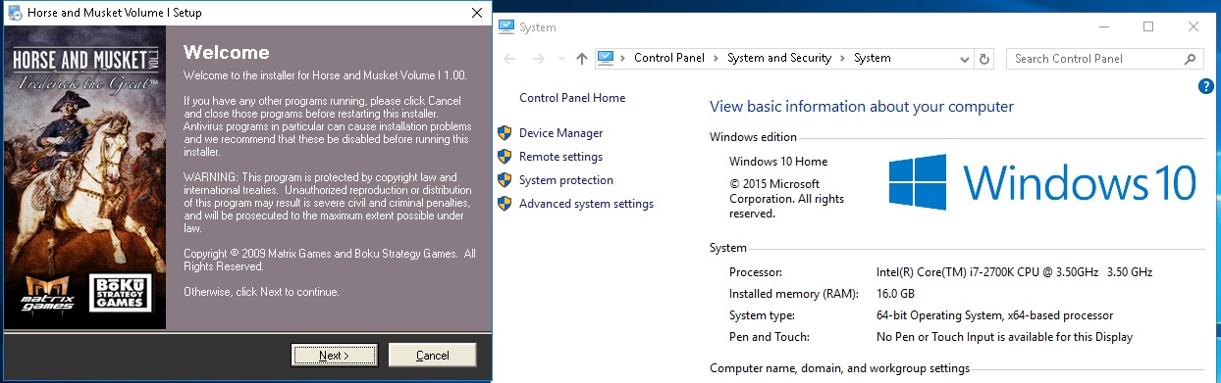The image size is (1221, 383).
Task: Open address bar history dropdown
Action: pyautogui.click(x=965, y=59)
